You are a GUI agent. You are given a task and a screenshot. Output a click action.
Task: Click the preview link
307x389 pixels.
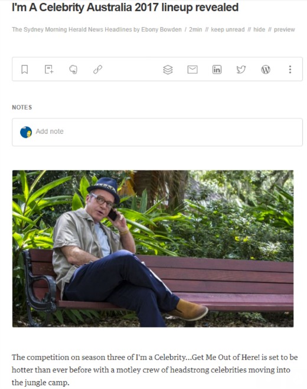pyautogui.click(x=284, y=29)
